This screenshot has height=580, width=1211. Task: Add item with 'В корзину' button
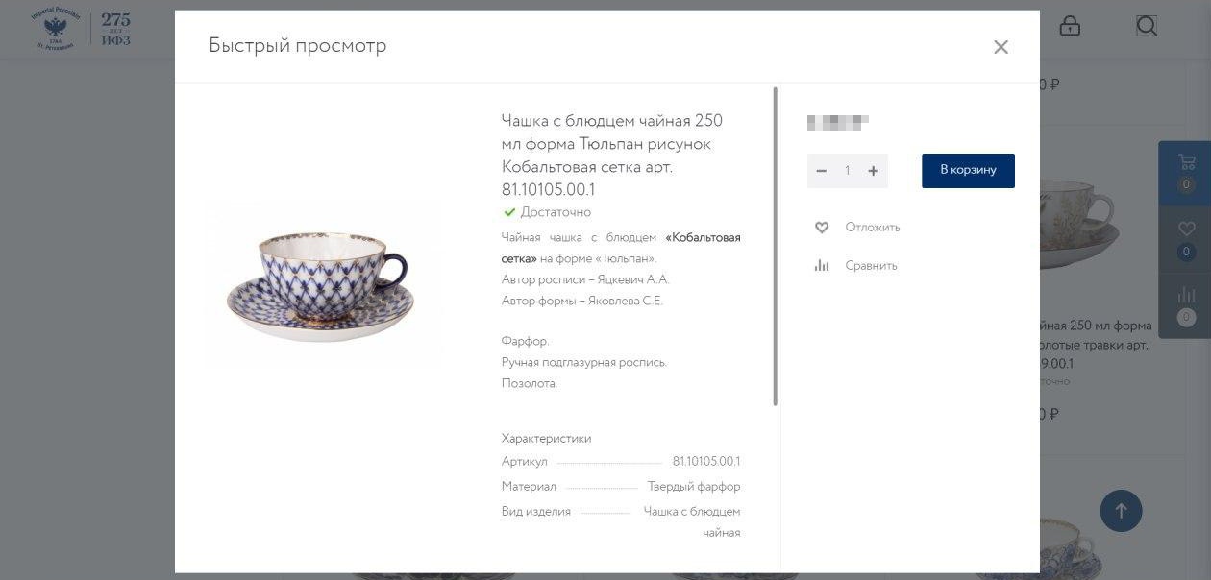pos(968,171)
